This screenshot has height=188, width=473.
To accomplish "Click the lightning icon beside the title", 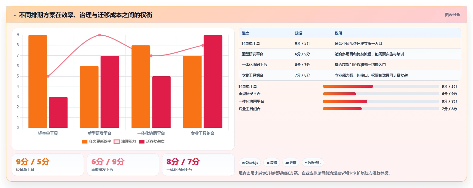I will (14, 15).
